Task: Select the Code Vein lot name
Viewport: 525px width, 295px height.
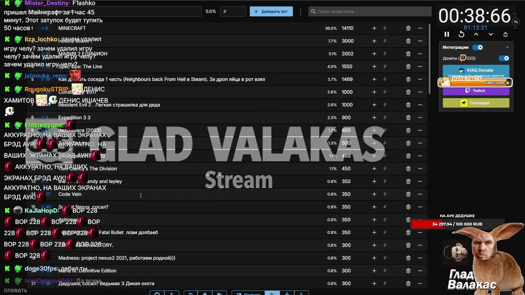Action: coord(70,194)
